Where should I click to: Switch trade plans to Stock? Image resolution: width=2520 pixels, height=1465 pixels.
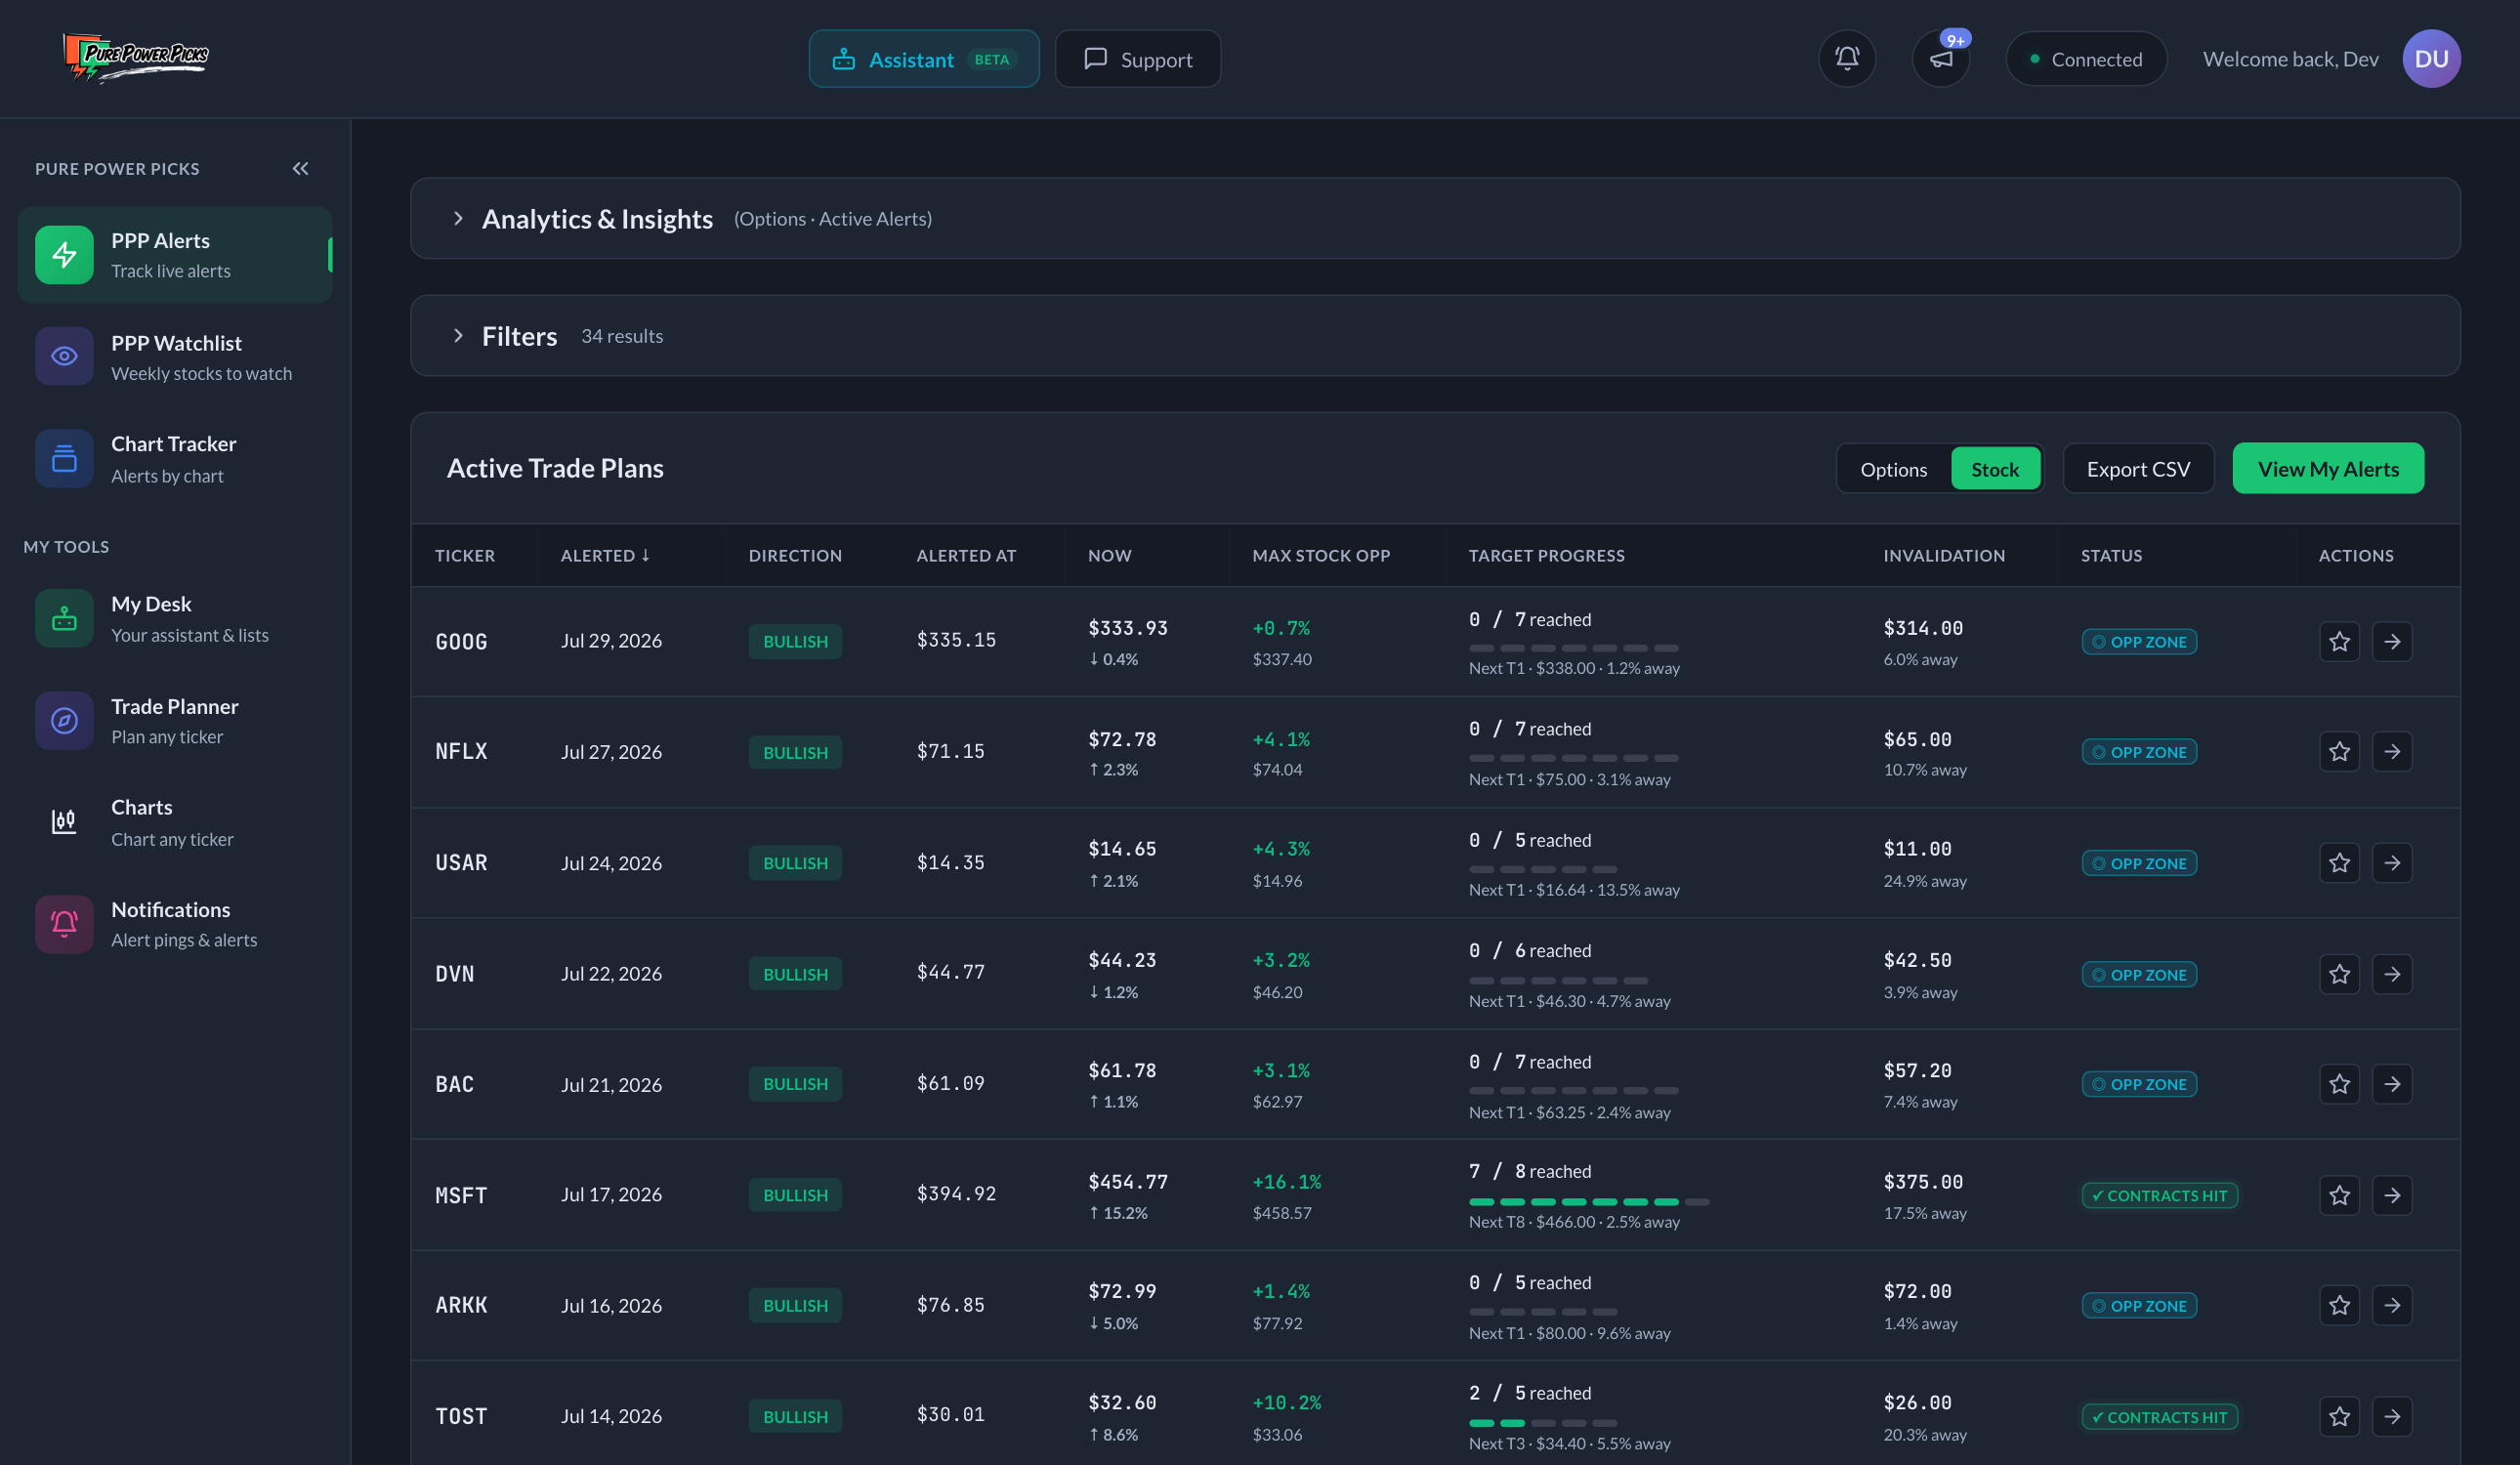[x=1995, y=469]
